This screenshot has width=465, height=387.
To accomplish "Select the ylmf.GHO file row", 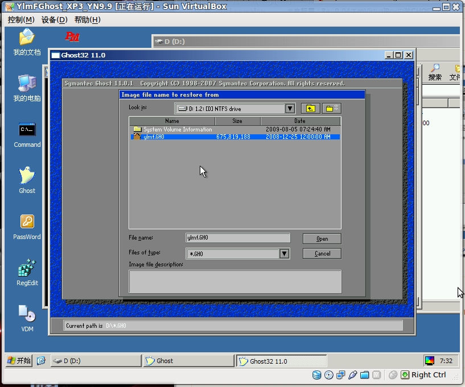I will 235,137.
